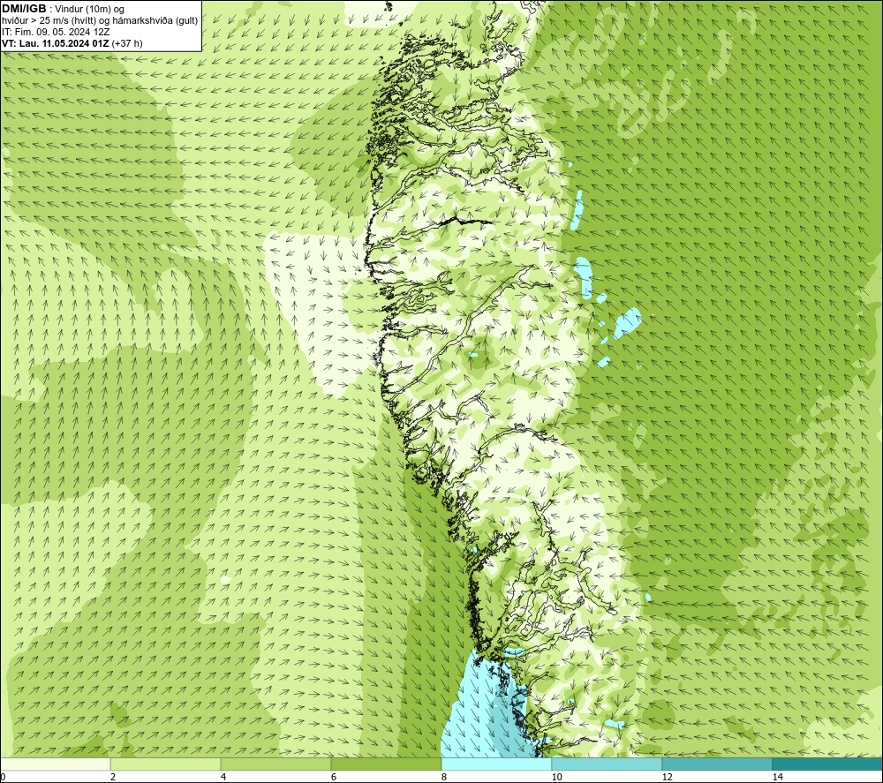The height and width of the screenshot is (783, 883).
Task: Click the '10' scale label
Action: coord(556,778)
